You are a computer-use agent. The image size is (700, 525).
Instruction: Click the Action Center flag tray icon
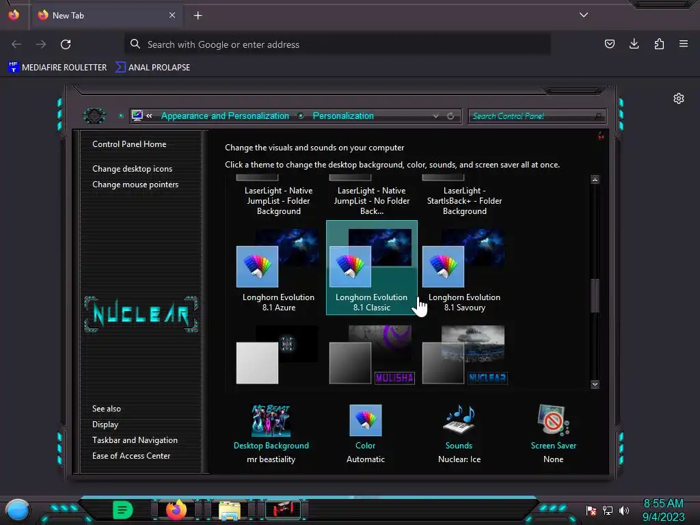click(x=591, y=510)
